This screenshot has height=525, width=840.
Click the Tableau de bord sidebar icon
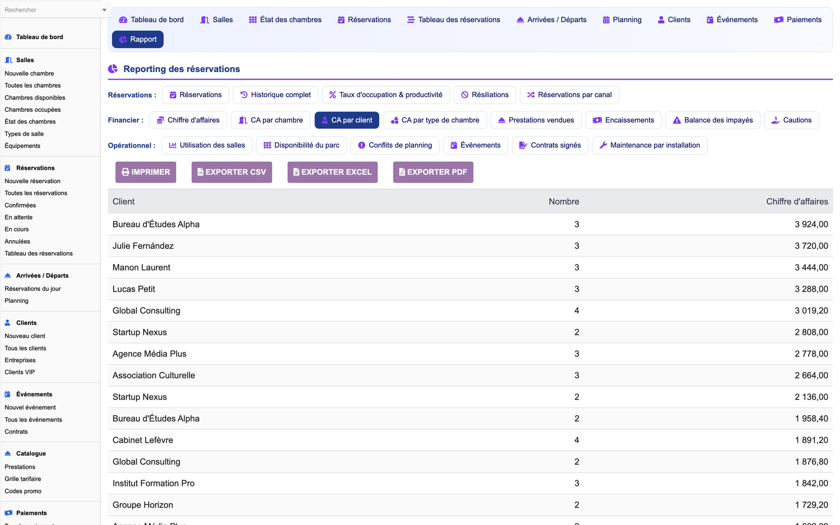tap(8, 37)
